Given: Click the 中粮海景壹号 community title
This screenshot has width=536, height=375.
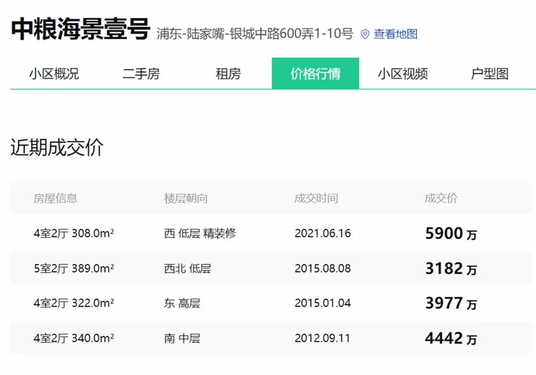Looking at the screenshot, I should [x=81, y=29].
